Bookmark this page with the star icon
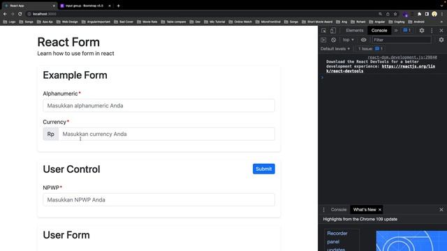Image resolution: width=447 pixels, height=251 pixels. point(395,14)
